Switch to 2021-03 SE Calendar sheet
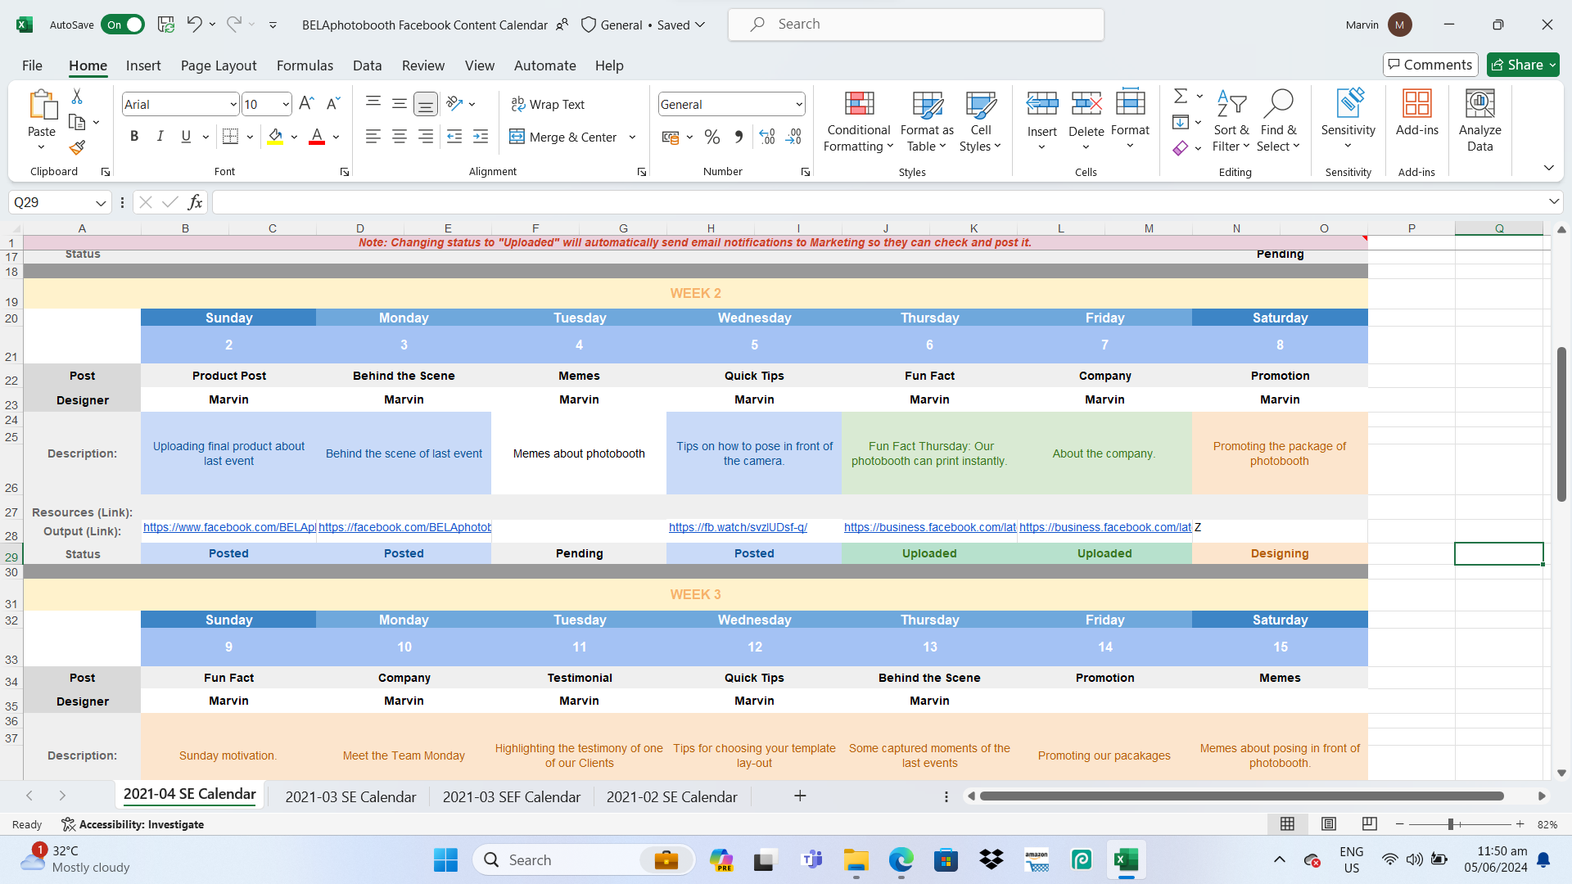Viewport: 1572px width, 884px height. [350, 796]
